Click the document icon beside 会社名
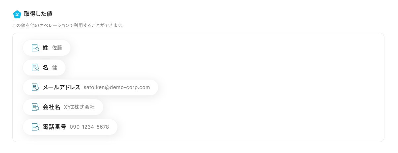398x153 pixels. point(35,107)
